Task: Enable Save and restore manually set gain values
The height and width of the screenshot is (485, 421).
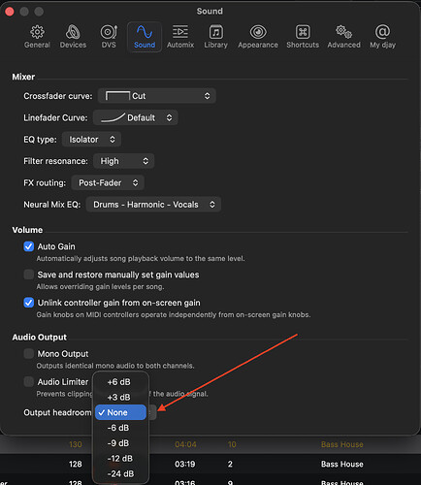Action: point(29,275)
